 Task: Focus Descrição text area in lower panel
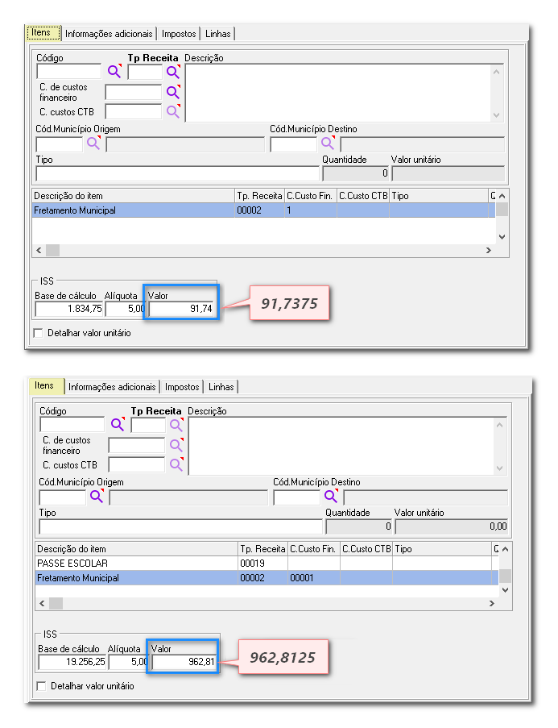click(x=341, y=446)
